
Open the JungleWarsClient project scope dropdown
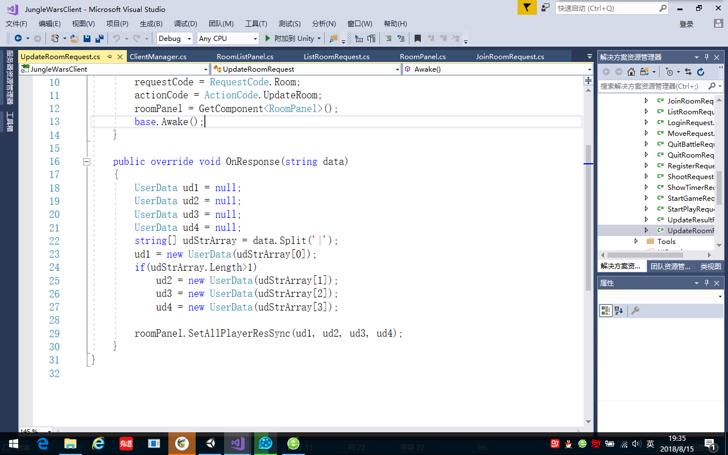pos(205,69)
